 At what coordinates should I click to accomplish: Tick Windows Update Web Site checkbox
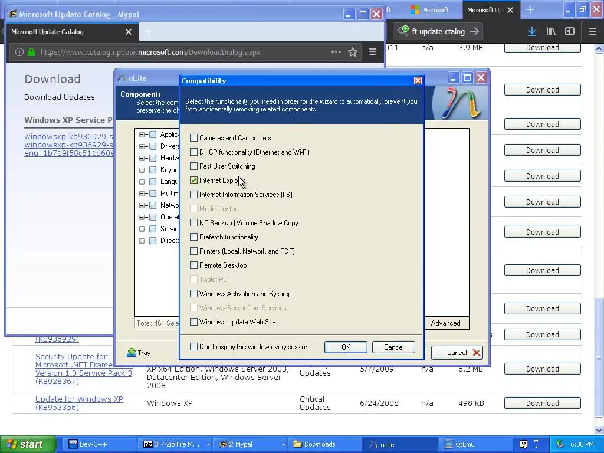pos(193,321)
